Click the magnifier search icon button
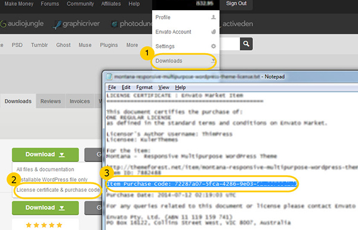Viewport: 358px width, 230px height. pos(246,43)
